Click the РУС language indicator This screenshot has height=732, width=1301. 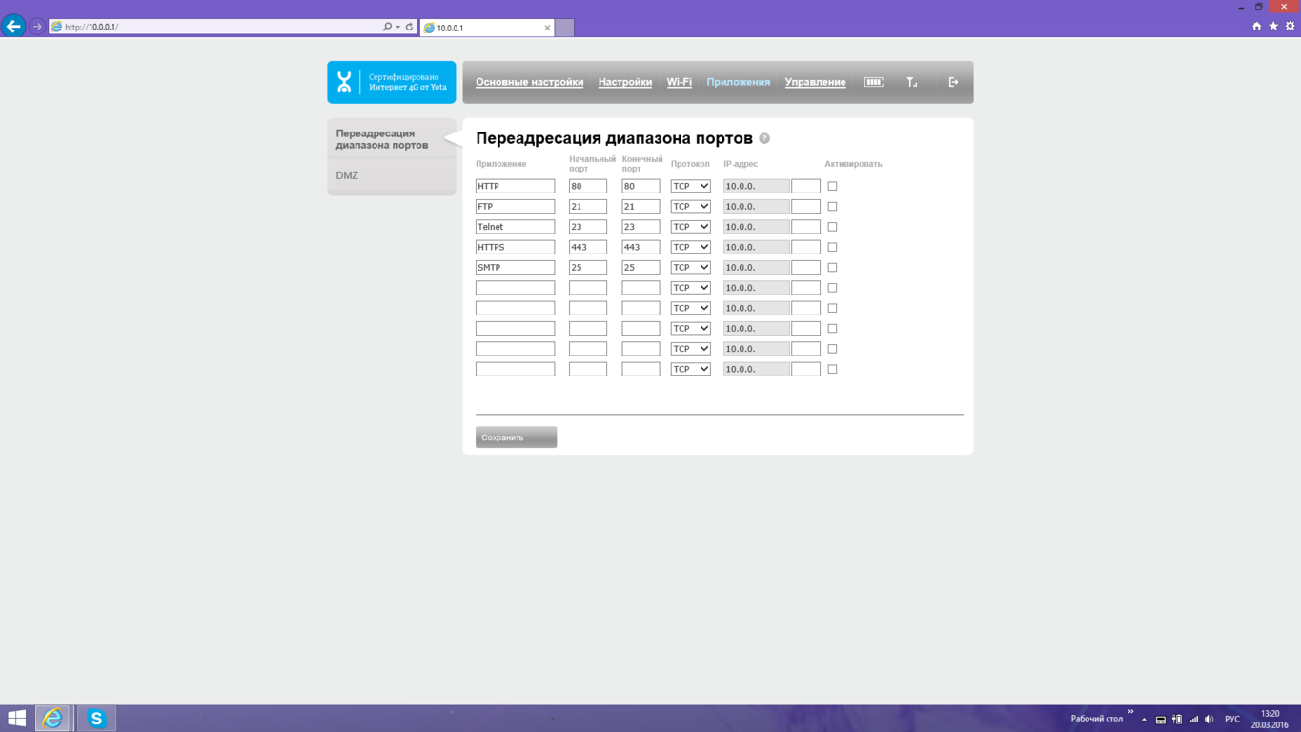[1232, 720]
